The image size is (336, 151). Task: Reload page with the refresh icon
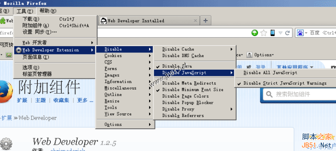coord(287,33)
